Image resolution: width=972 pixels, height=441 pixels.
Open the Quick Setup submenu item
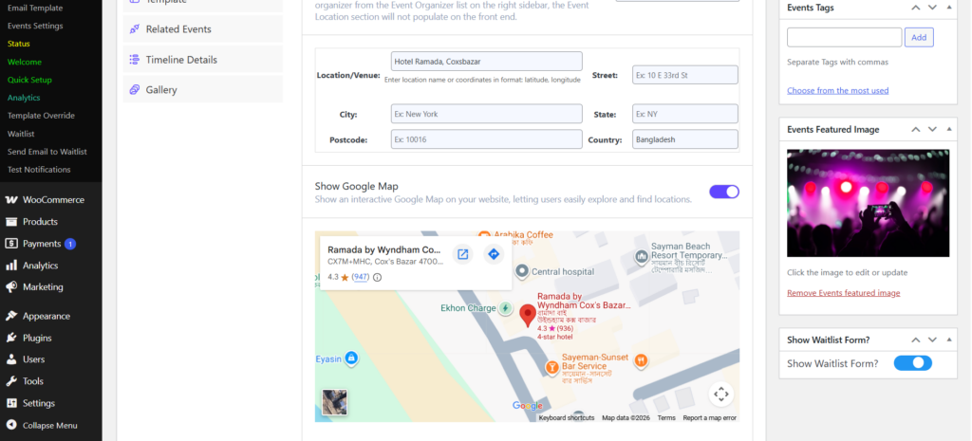[x=29, y=80]
